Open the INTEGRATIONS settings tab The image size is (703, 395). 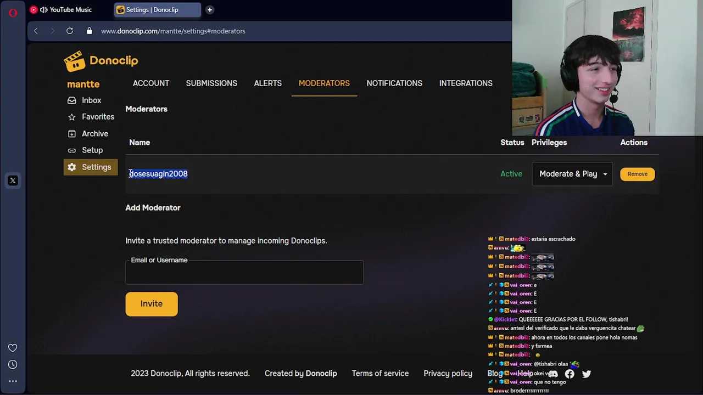(x=466, y=83)
